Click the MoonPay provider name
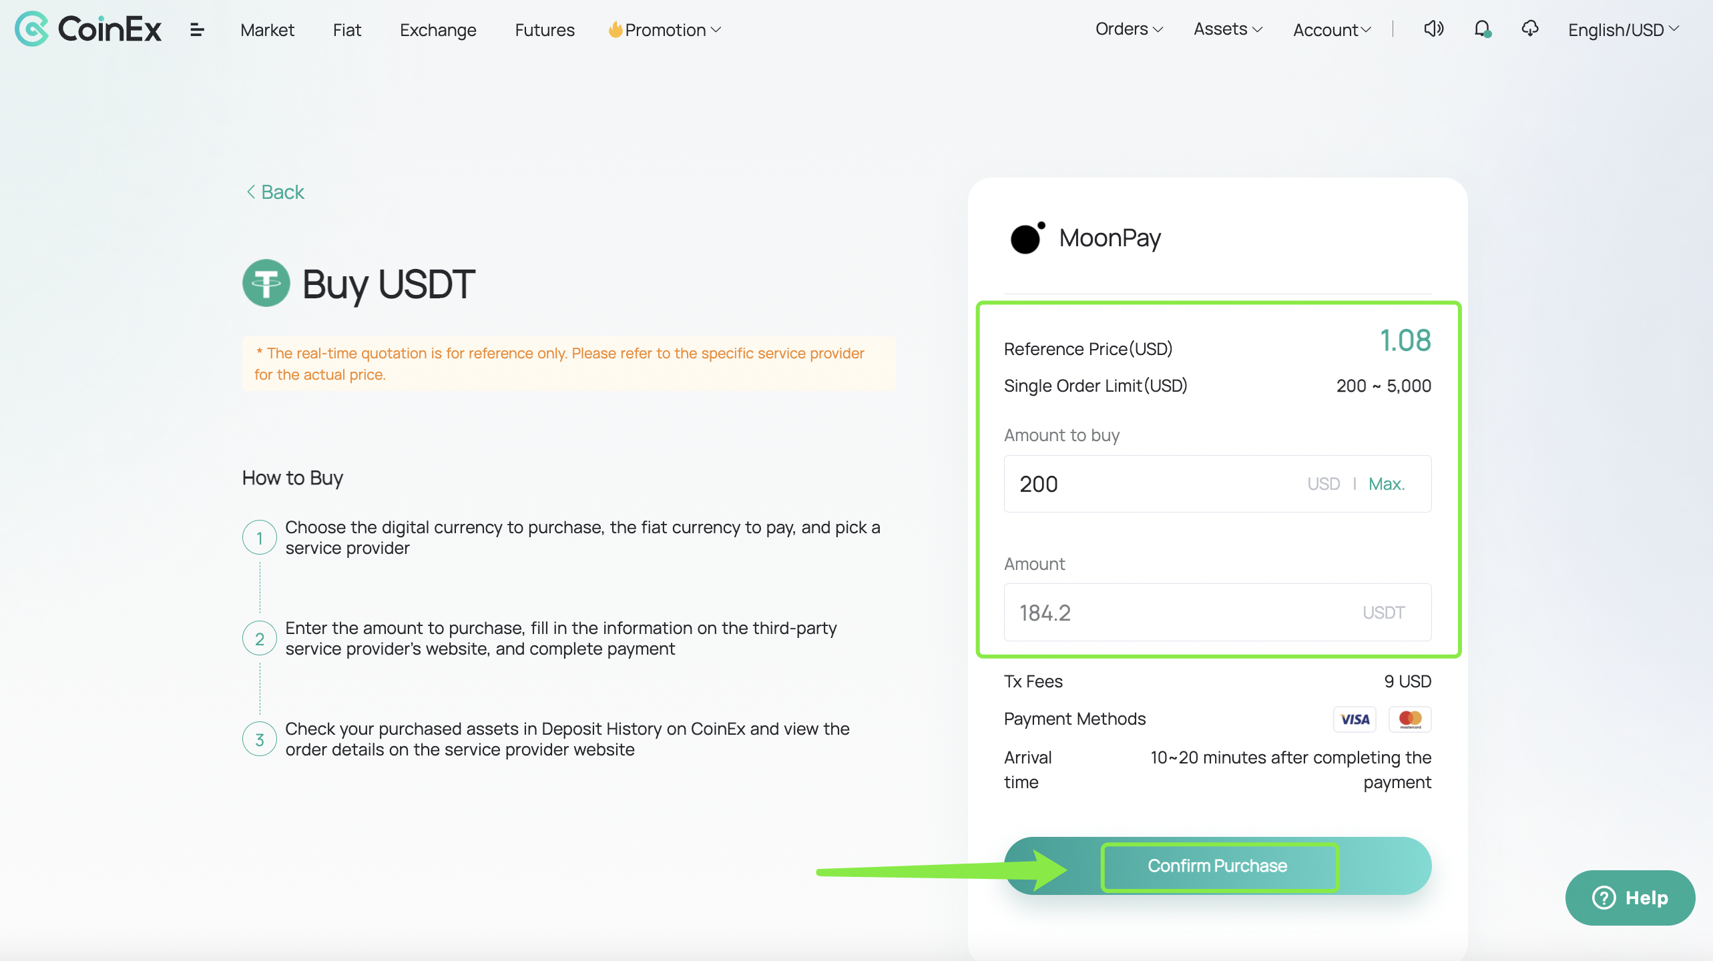Viewport: 1713px width, 961px height. (x=1110, y=238)
